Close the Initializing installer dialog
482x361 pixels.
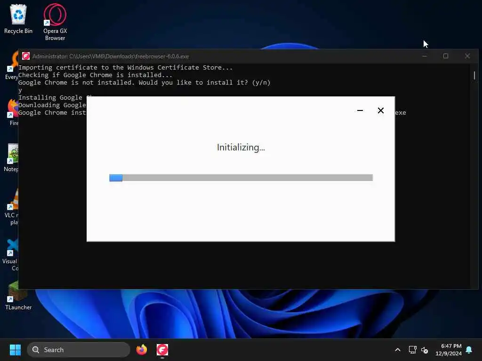tap(380, 110)
